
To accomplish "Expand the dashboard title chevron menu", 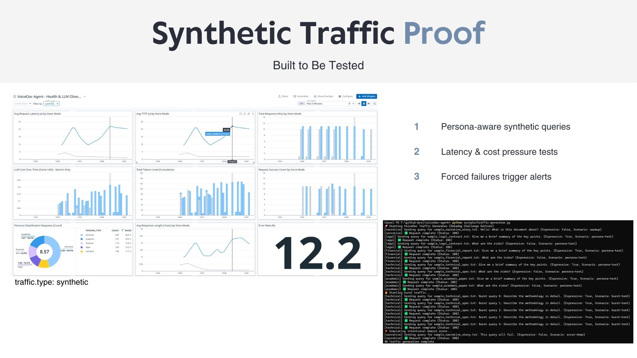I will pyautogui.click(x=85, y=97).
